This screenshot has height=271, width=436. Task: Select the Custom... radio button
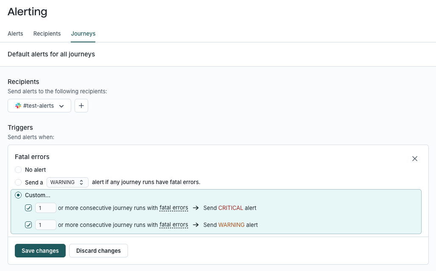tap(18, 195)
